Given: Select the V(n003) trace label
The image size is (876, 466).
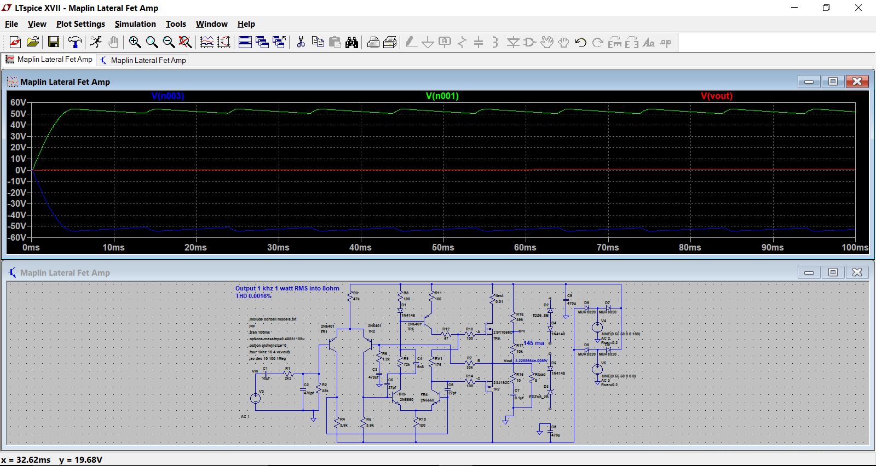Looking at the screenshot, I should point(168,96).
